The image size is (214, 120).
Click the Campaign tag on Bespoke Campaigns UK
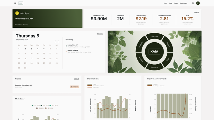(x=74, y=87)
